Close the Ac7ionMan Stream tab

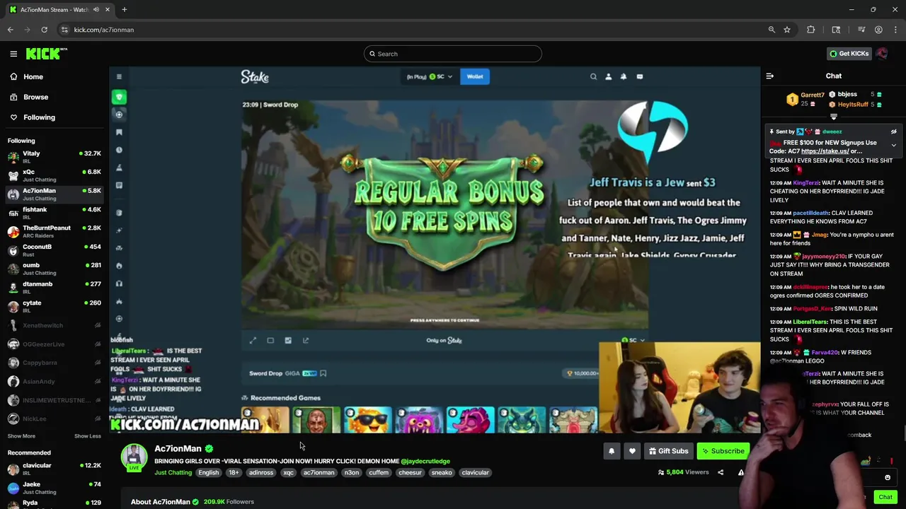click(108, 9)
